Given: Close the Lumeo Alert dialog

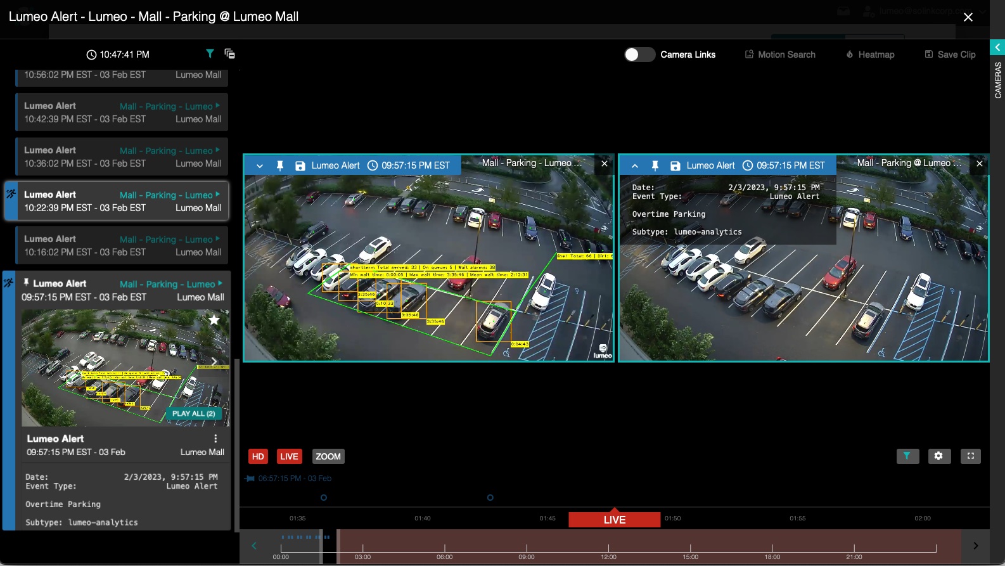Looking at the screenshot, I should 968,17.
